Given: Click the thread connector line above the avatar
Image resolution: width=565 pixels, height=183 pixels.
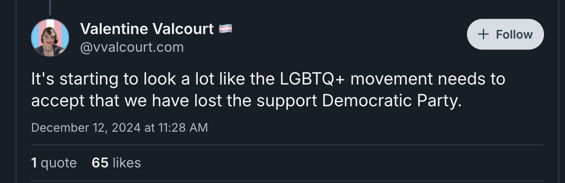Looking at the screenshot, I should click(50, 7).
